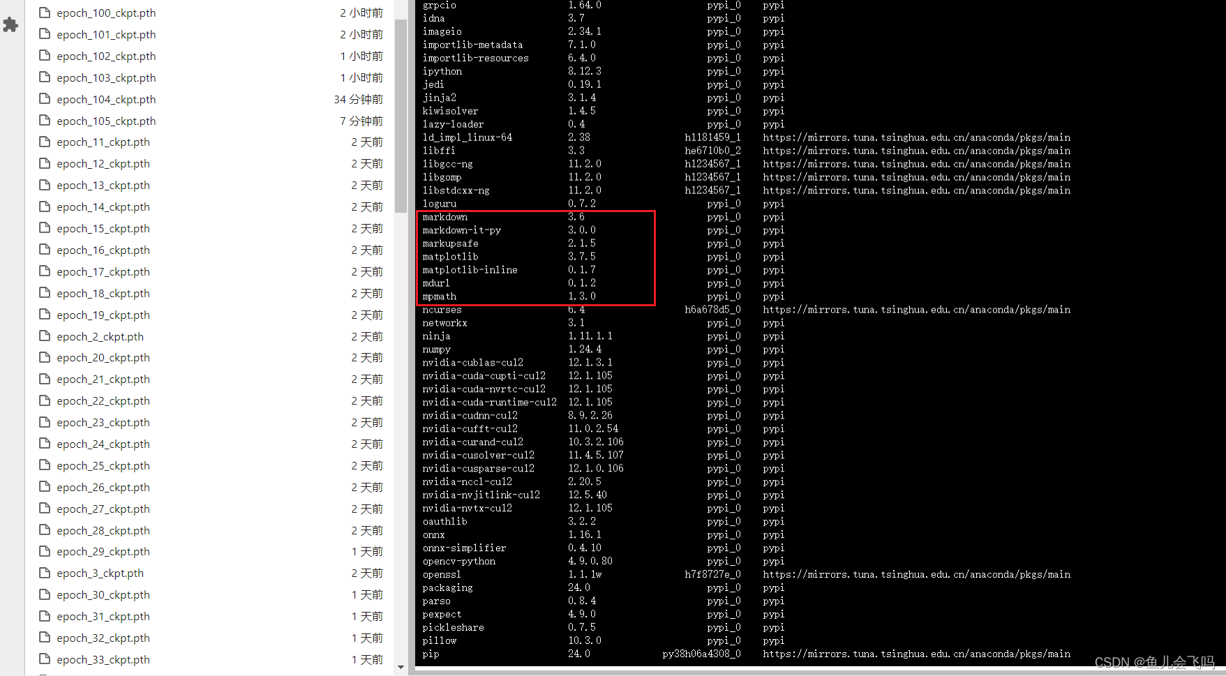Viewport: 1226px width, 676px height.
Task: Click the file icon beside epoch_105_ckpt.pth
Action: click(x=43, y=120)
